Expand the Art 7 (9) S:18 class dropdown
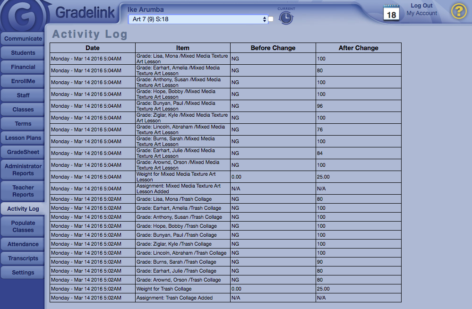Screen dimensions: 472x309 tap(198, 19)
